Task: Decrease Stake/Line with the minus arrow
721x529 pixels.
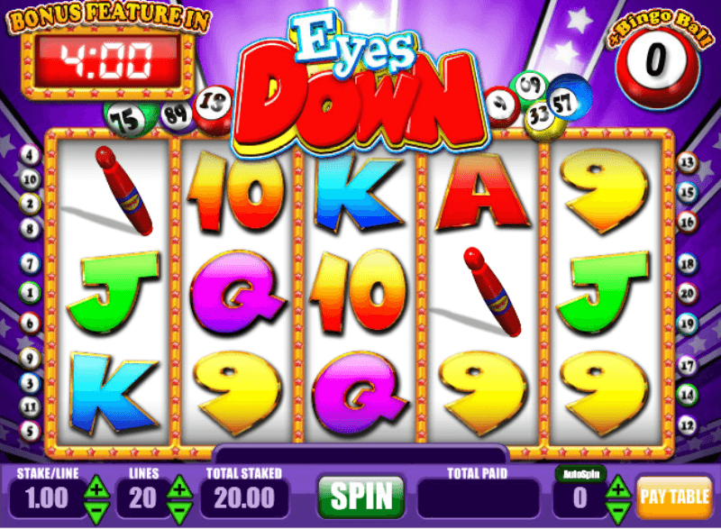Action: coord(97,512)
